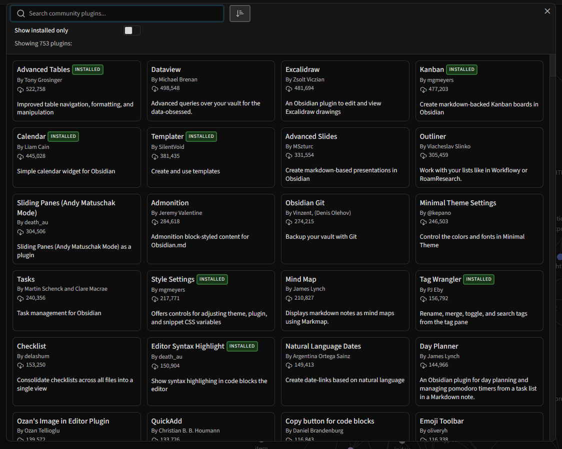The image size is (562, 449).
Task: Select the Minimal Theme Settings title
Action: click(x=457, y=203)
